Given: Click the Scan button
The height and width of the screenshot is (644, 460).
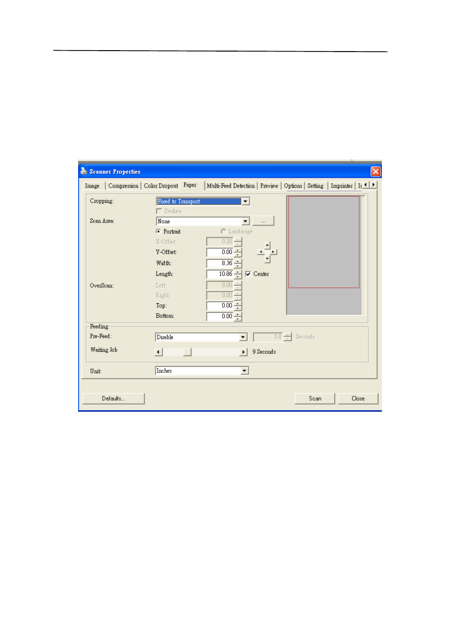Looking at the screenshot, I should pos(315,399).
